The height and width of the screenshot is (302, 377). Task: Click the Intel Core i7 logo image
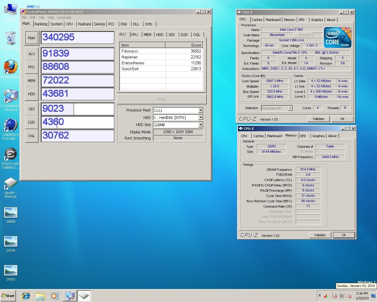point(338,37)
